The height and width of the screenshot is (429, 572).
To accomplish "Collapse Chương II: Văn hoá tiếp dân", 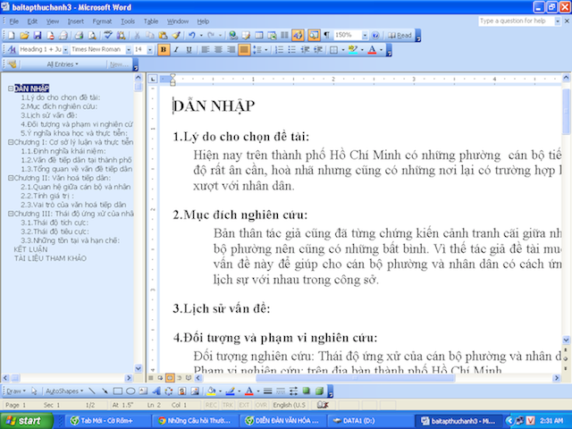I will tap(11, 178).
